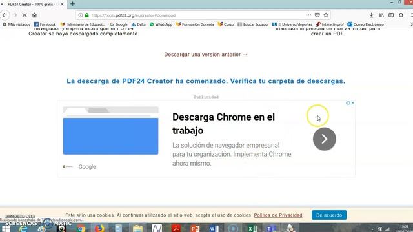Open Educar Ecuador bookmark

point(253,24)
